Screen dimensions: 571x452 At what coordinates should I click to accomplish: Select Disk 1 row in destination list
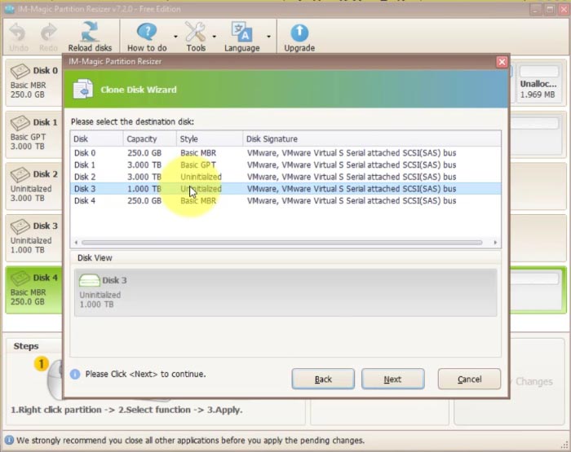[285, 165]
